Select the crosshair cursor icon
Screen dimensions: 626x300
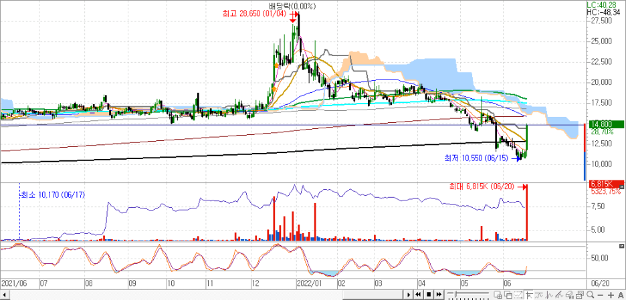click(x=530, y=295)
